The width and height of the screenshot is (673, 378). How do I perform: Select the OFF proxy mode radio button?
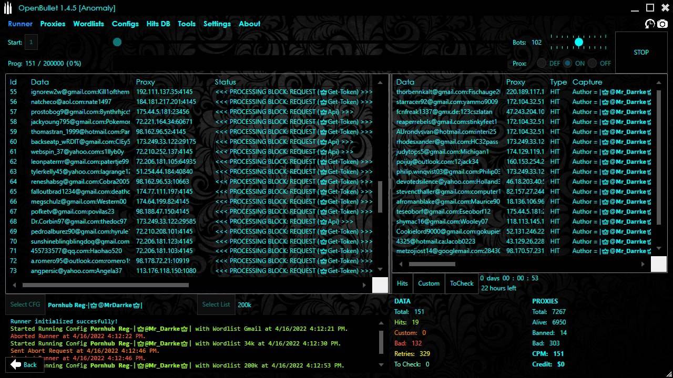tap(592, 63)
